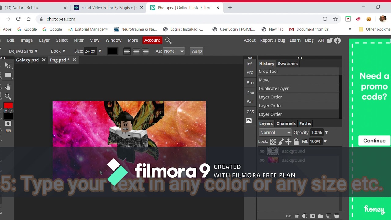Toggle lock image pixels brush icon

(x=281, y=141)
